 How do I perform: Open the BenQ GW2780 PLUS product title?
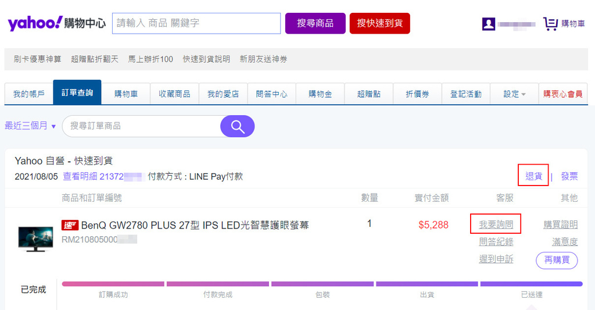click(195, 225)
